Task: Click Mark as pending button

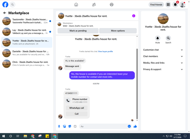Action: (78, 31)
